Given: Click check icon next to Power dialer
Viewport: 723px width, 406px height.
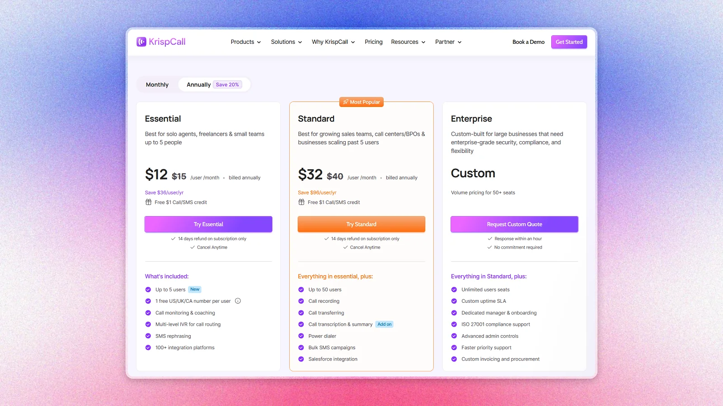Looking at the screenshot, I should (301, 336).
